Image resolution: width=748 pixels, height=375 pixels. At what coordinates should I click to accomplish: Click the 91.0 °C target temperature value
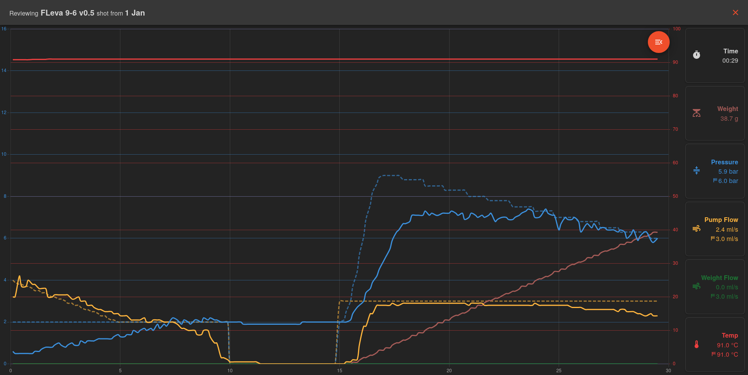[x=727, y=354]
